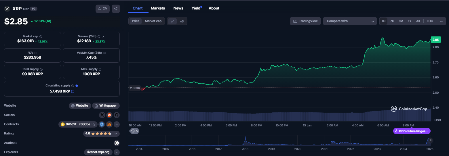Open the Whitepaper link button
Screen dimensions: 449x156
(106, 106)
